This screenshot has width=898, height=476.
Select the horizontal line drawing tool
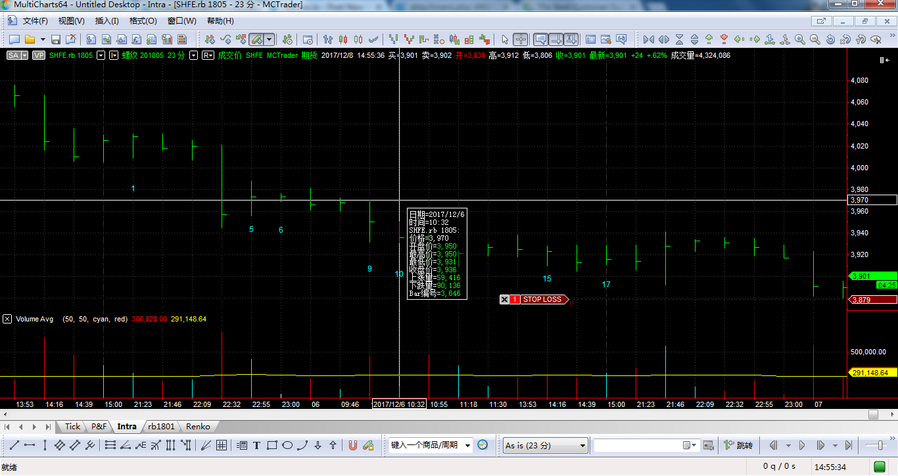tap(30, 445)
